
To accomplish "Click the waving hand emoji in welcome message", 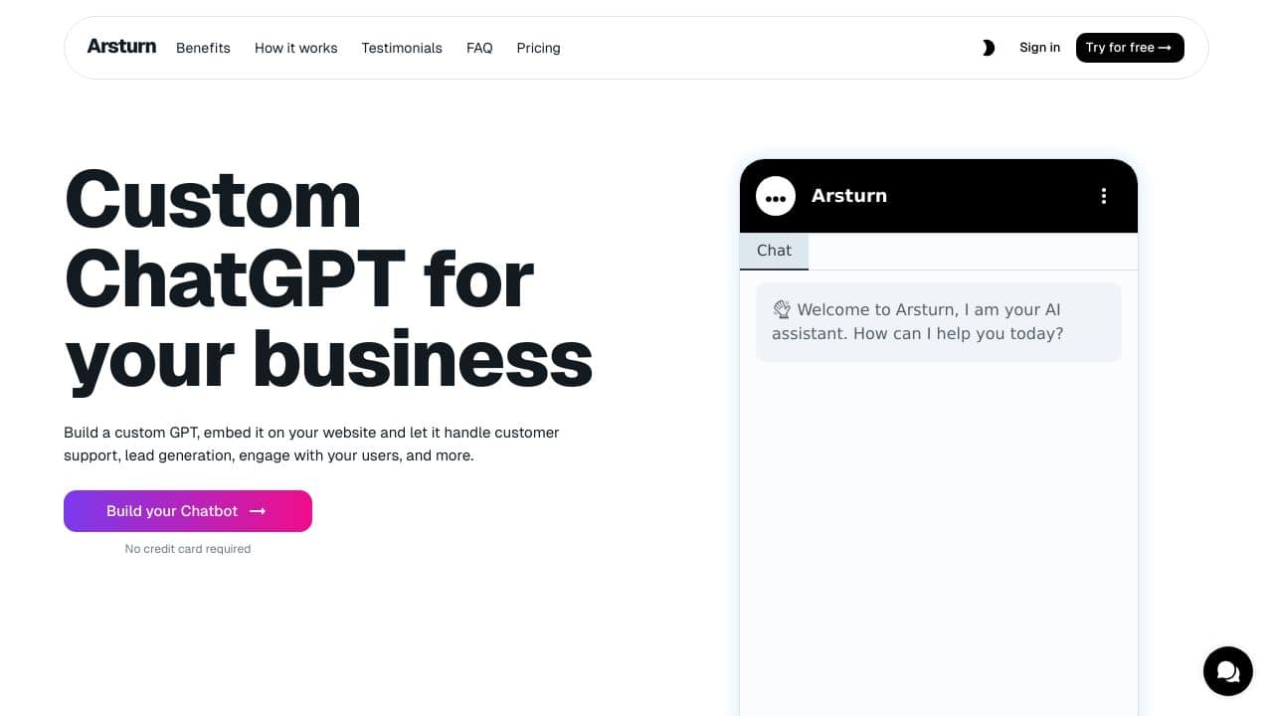I will click(782, 309).
